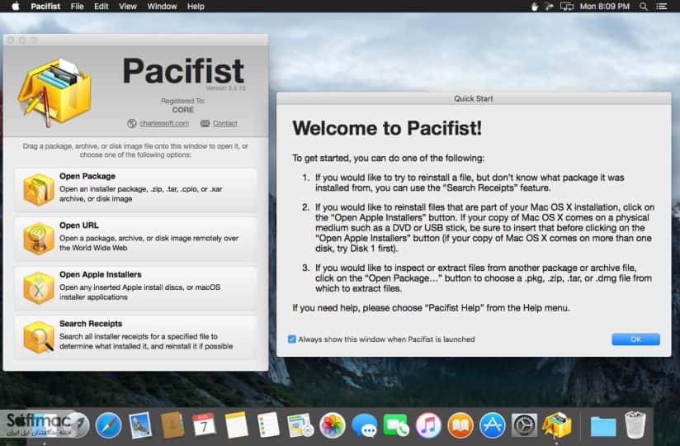
Task: Open the File menu
Action: coord(78,7)
